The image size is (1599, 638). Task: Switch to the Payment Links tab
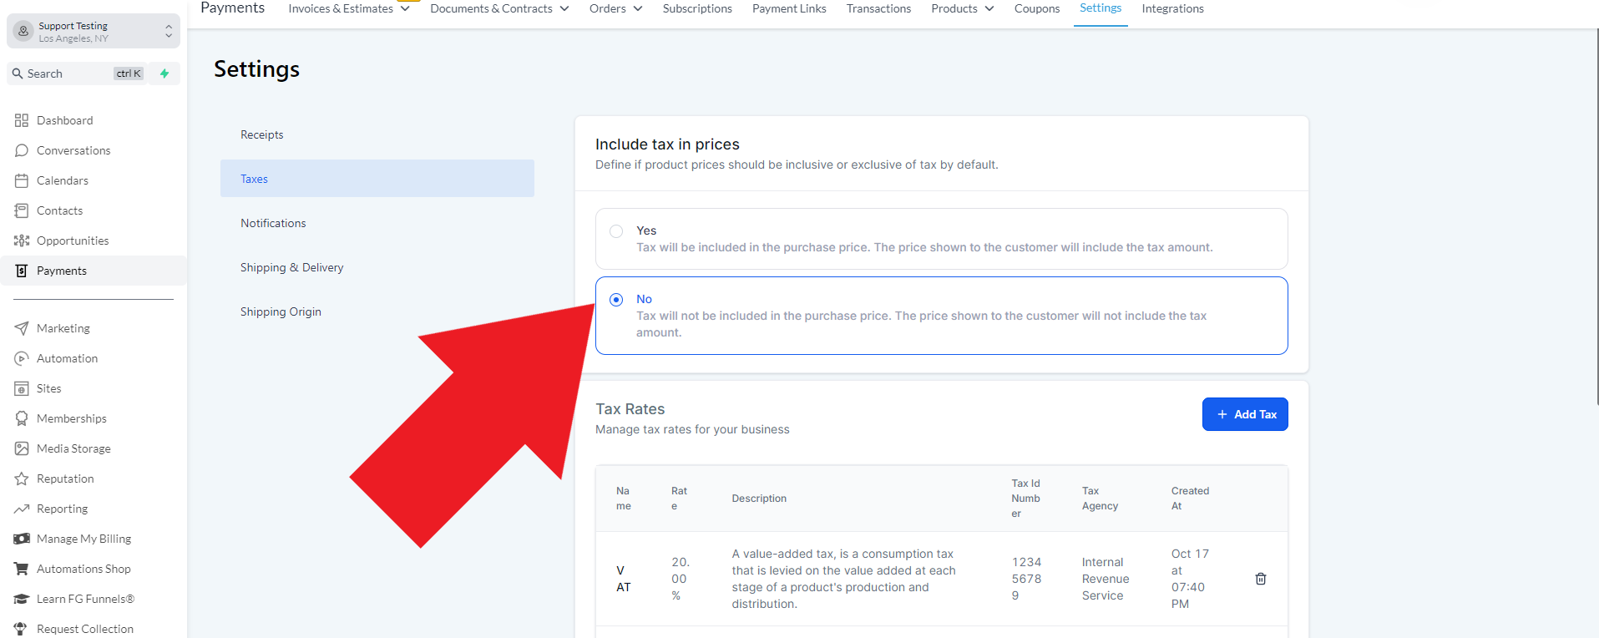(789, 8)
